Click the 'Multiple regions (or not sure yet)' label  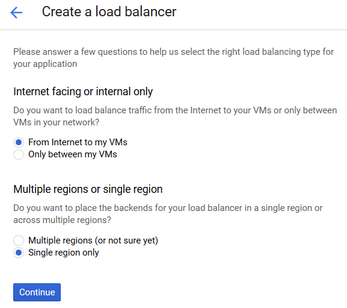(93, 240)
